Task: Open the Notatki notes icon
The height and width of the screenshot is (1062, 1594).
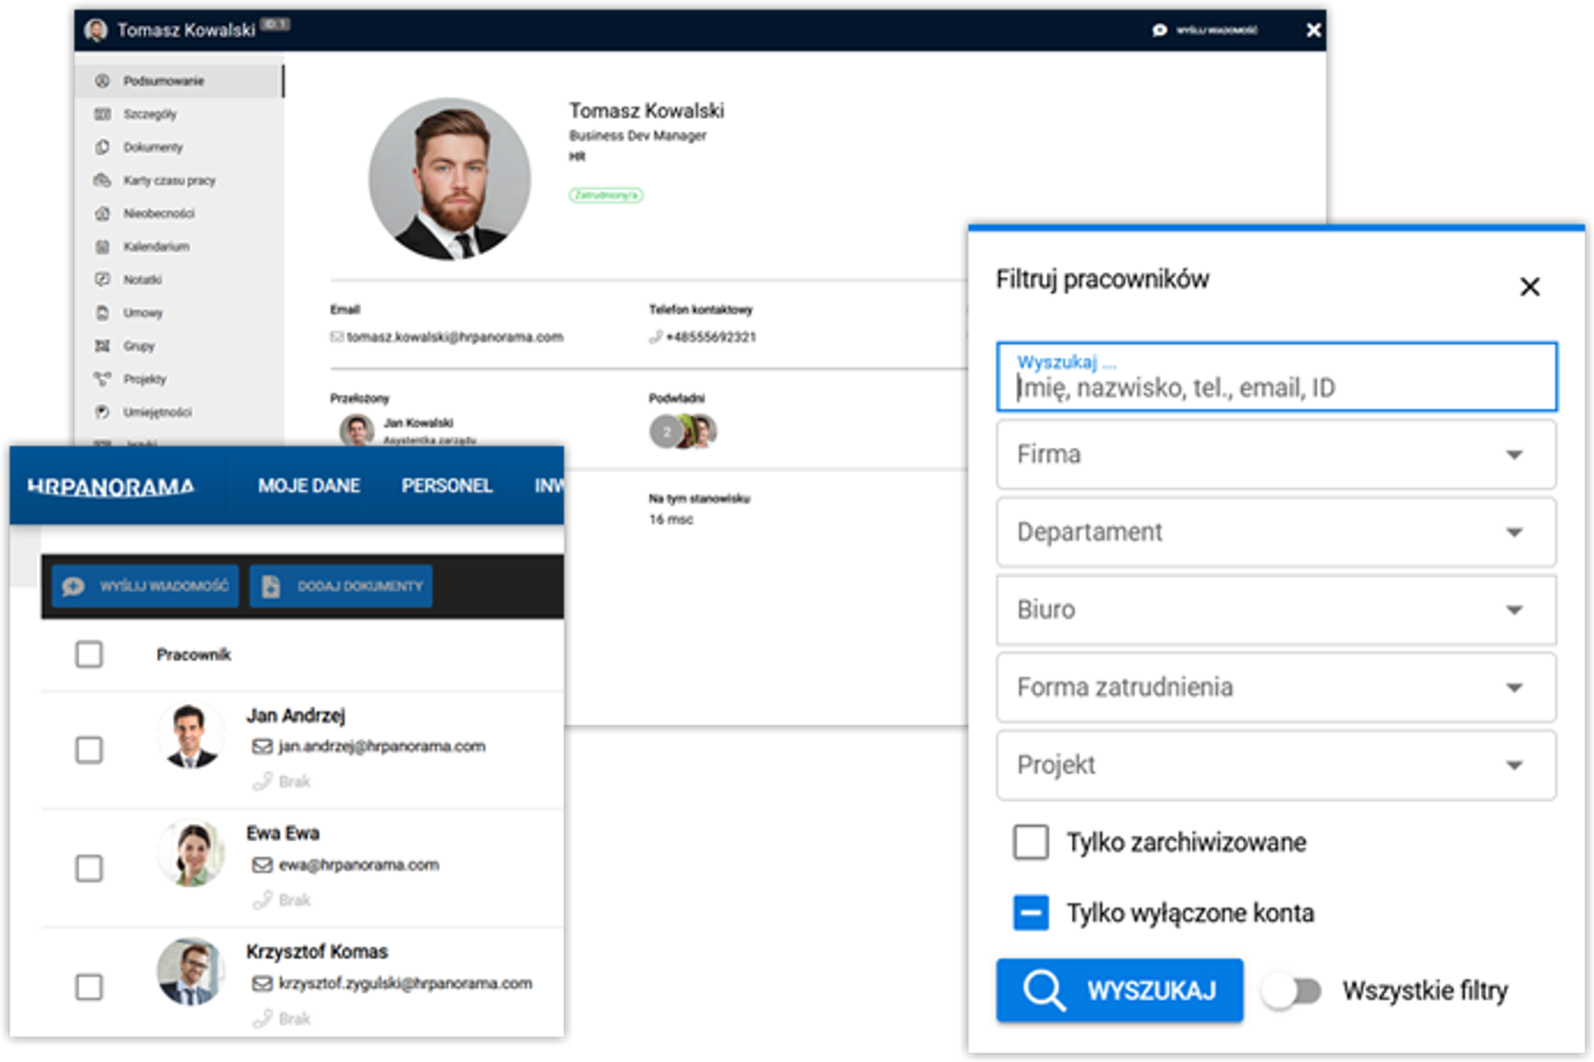Action: (102, 280)
